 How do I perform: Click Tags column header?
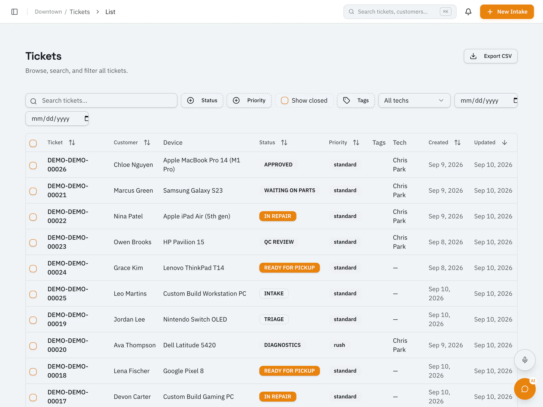click(x=379, y=142)
